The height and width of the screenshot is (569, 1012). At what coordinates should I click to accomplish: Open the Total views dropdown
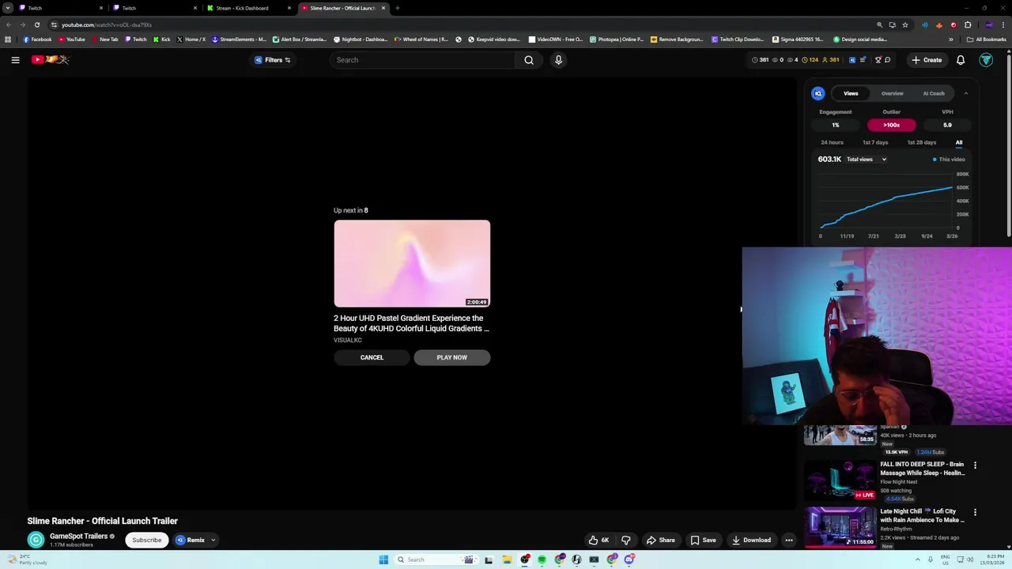pos(867,160)
